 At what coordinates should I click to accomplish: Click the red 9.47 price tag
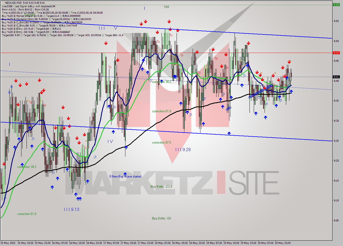(336, 53)
